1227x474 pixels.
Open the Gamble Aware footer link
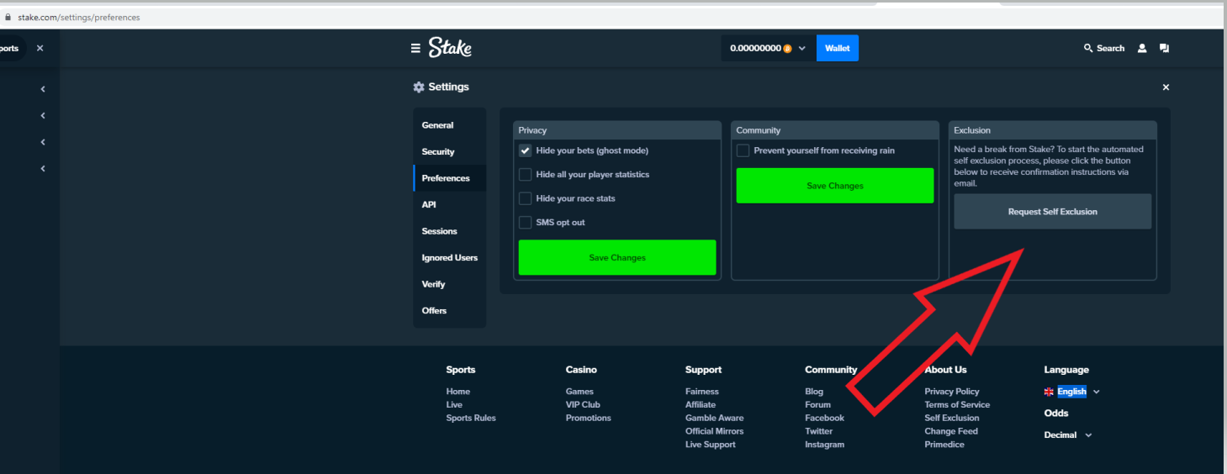tap(715, 419)
